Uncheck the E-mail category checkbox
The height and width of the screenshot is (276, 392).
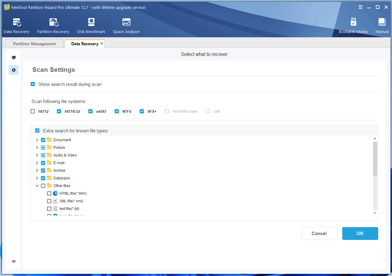tap(43, 163)
